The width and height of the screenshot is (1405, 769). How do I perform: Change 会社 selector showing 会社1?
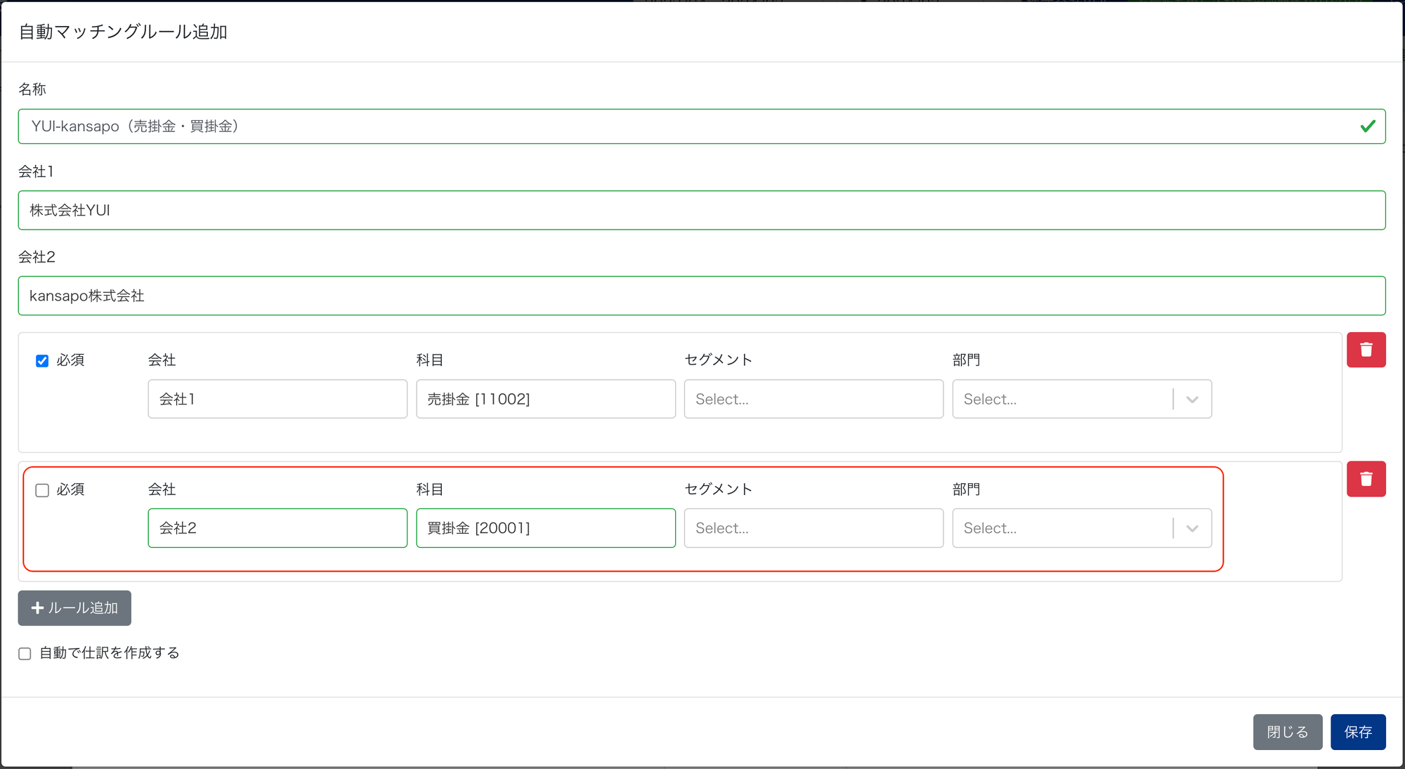pyautogui.click(x=277, y=399)
